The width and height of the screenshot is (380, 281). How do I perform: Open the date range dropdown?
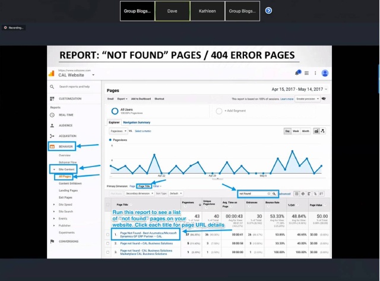[326, 90]
